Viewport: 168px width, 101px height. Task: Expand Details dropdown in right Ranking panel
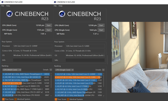tap(103, 70)
